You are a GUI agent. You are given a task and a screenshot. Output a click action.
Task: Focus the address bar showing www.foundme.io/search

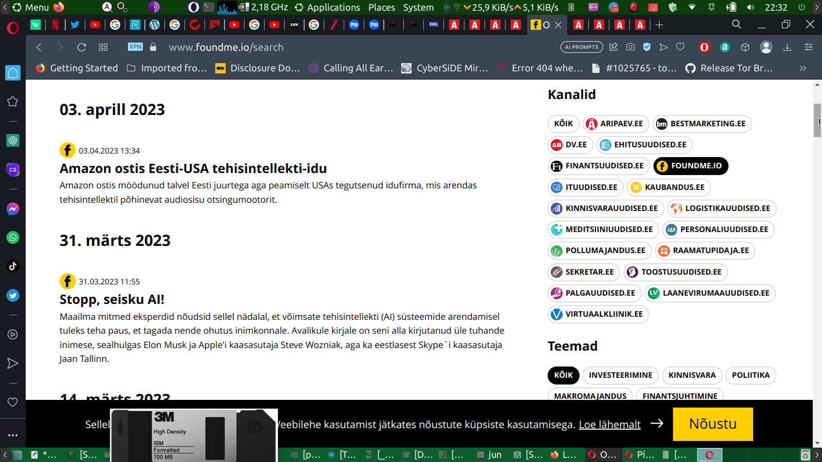(226, 47)
